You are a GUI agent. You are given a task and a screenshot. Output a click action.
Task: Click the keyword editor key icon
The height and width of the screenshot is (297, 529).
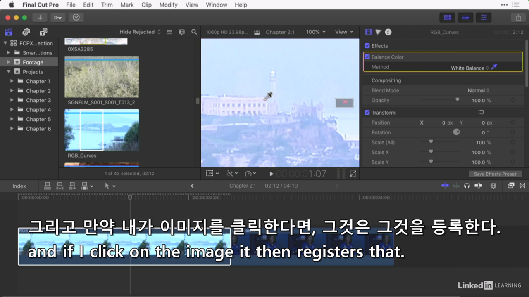coord(58,17)
